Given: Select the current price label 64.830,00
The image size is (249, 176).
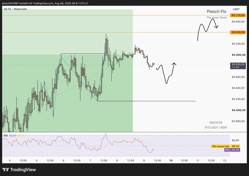Looking at the screenshot, I should point(238,65).
